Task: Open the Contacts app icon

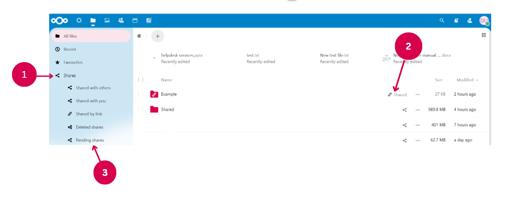Action: coord(121,20)
